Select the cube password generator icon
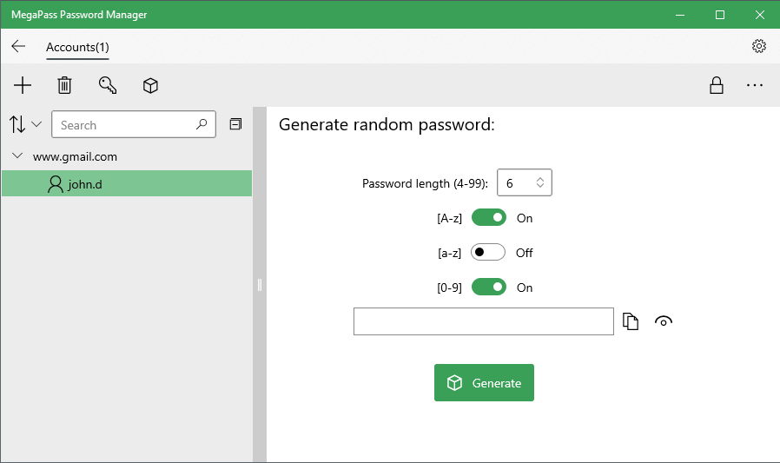This screenshot has width=780, height=463. (x=150, y=85)
